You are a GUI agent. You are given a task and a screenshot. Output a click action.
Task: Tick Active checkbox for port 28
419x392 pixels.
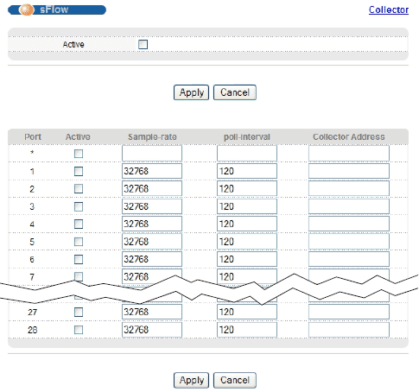[79, 330]
